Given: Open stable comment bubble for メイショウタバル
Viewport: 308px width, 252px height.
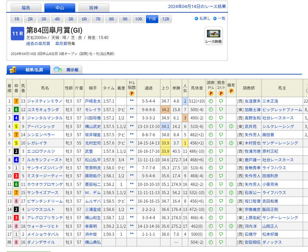Looking at the screenshot, I should [x=221, y=234].
